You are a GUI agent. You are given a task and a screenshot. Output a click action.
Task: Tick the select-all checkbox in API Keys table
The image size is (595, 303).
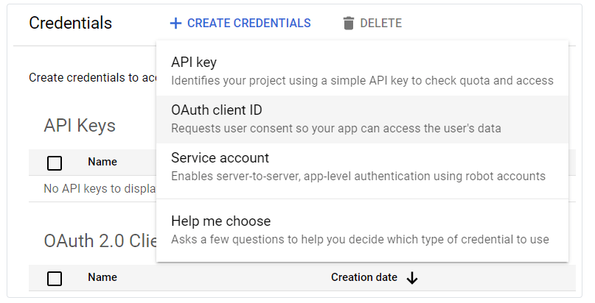coord(55,163)
